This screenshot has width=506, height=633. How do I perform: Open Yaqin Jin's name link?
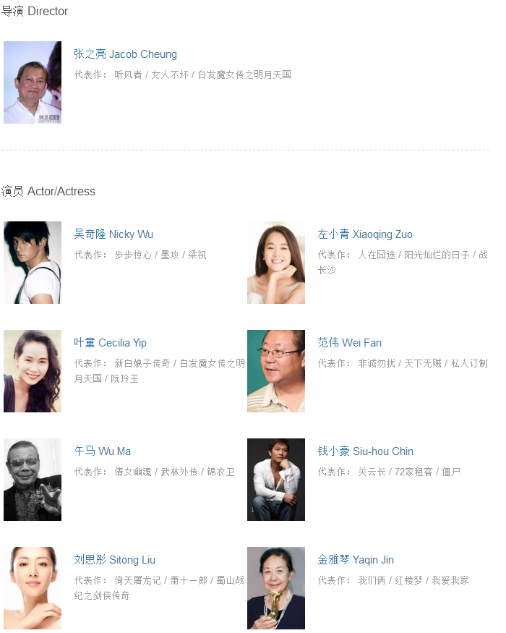pyautogui.click(x=356, y=560)
